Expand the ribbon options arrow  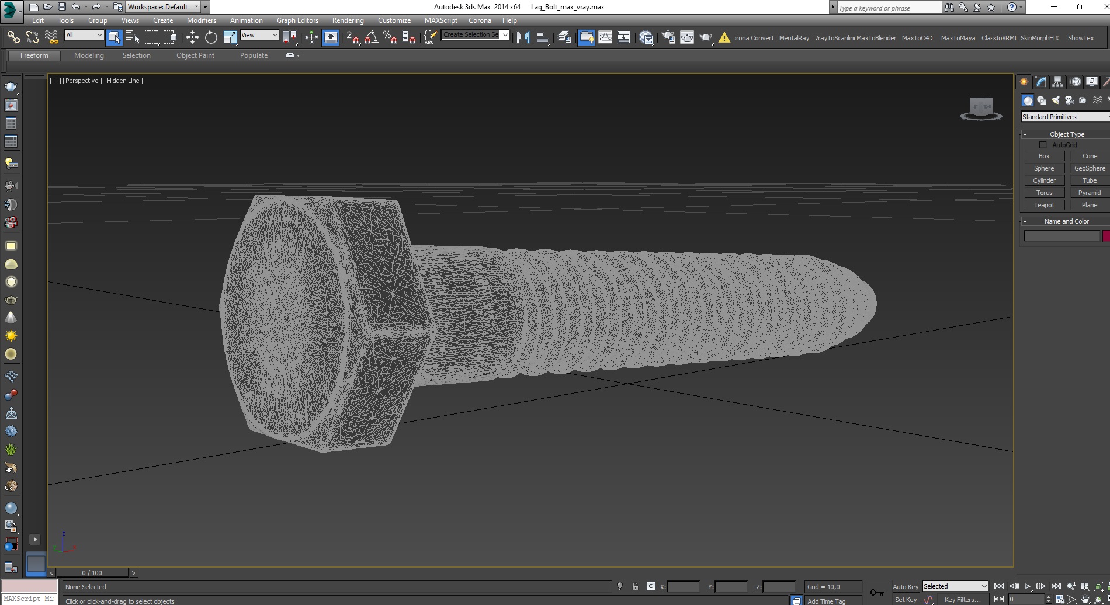coord(298,55)
